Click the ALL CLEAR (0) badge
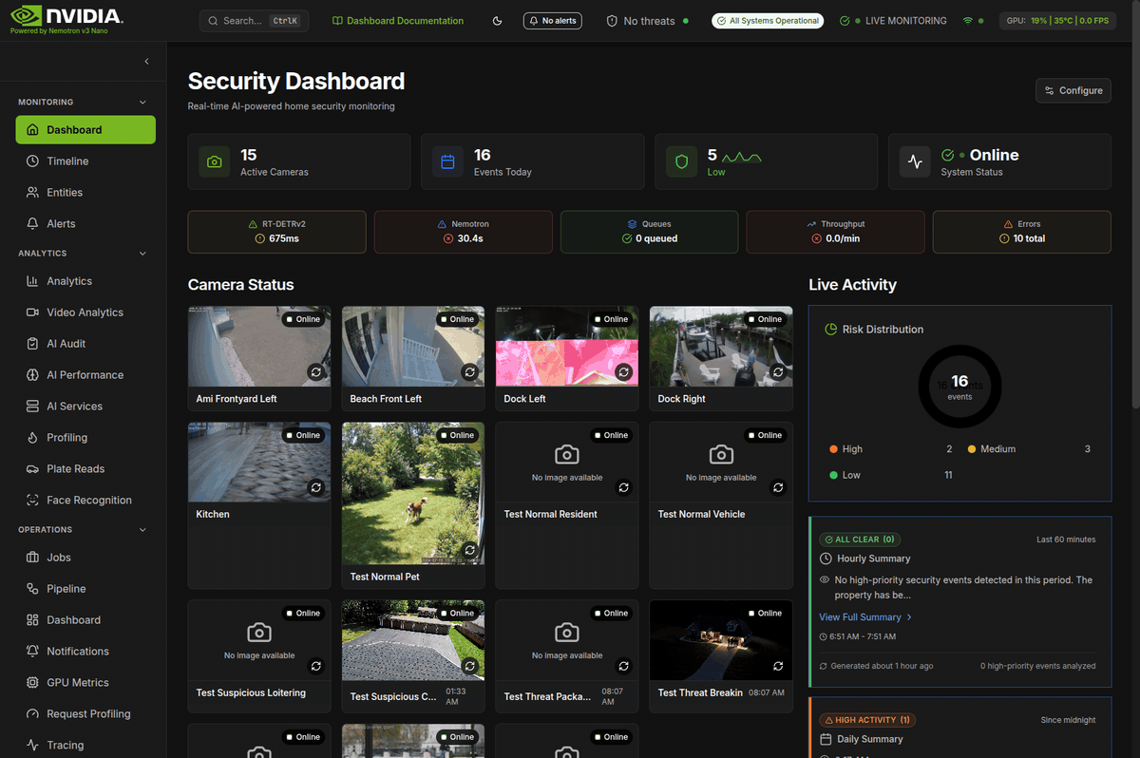Image resolution: width=1140 pixels, height=758 pixels. (859, 540)
